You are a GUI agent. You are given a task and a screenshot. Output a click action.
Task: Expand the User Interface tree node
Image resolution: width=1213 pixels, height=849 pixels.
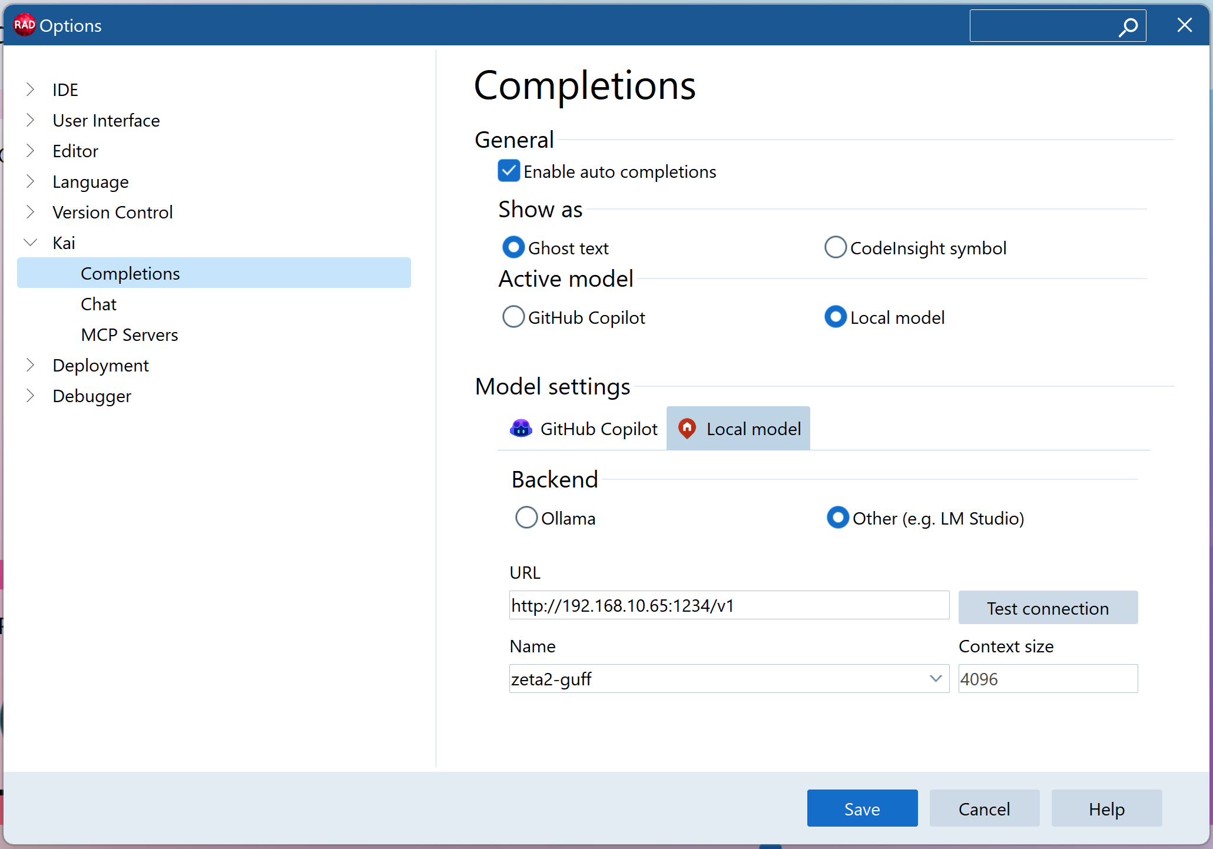click(x=31, y=120)
